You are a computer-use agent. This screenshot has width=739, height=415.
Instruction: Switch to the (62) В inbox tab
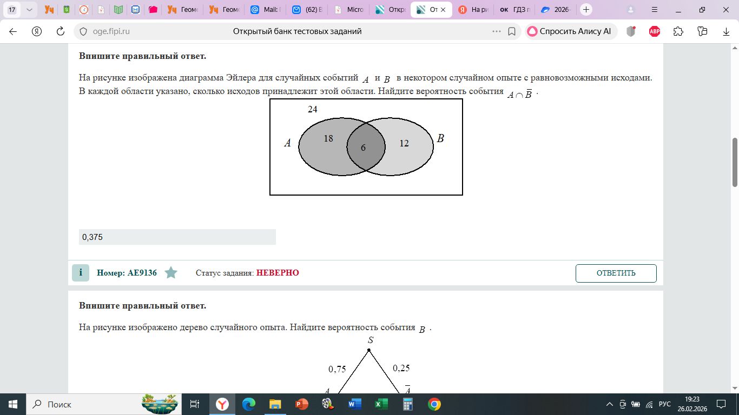[x=307, y=10]
